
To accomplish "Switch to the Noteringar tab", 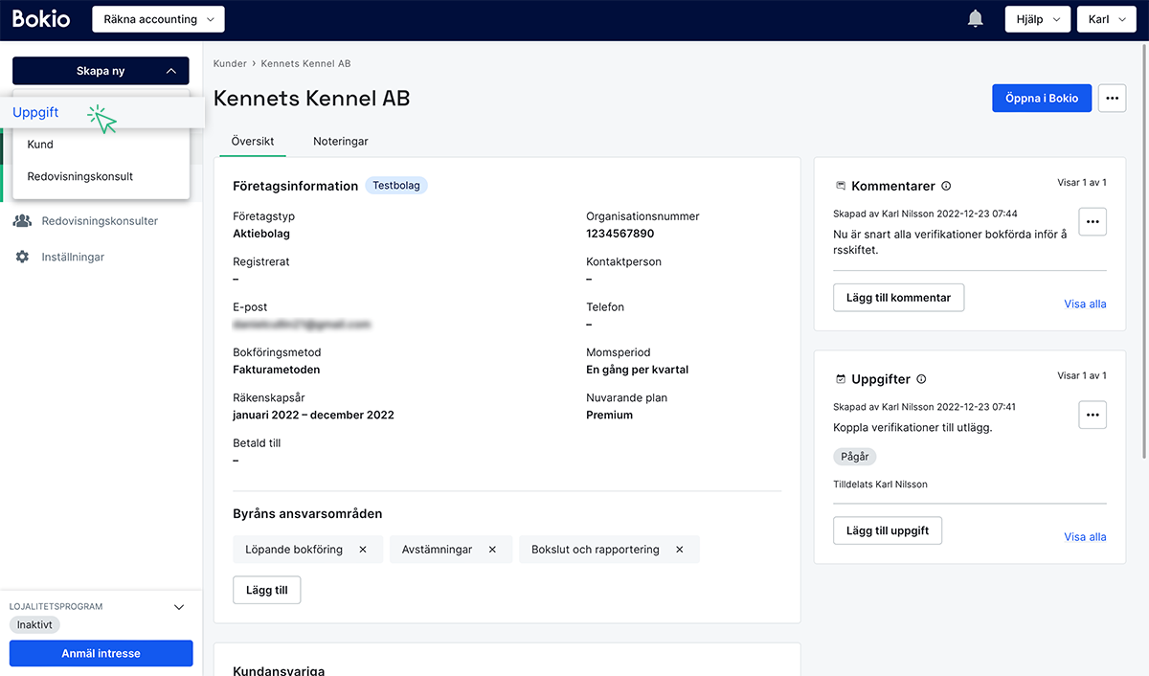I will tap(340, 141).
